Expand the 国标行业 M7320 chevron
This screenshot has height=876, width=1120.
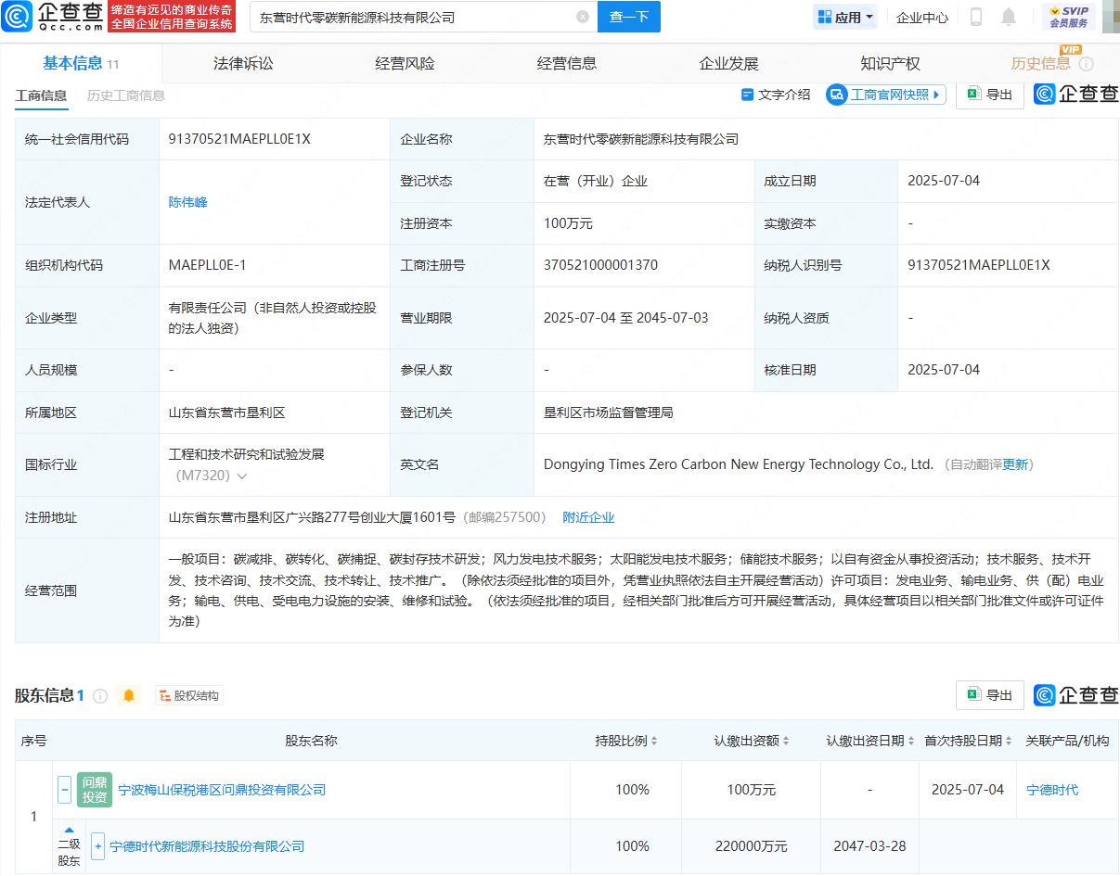coord(242,476)
